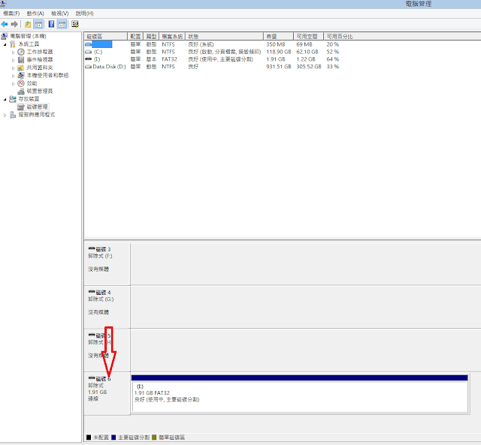
Task: Select the 系統工具 tools icon
Action: pos(13,44)
